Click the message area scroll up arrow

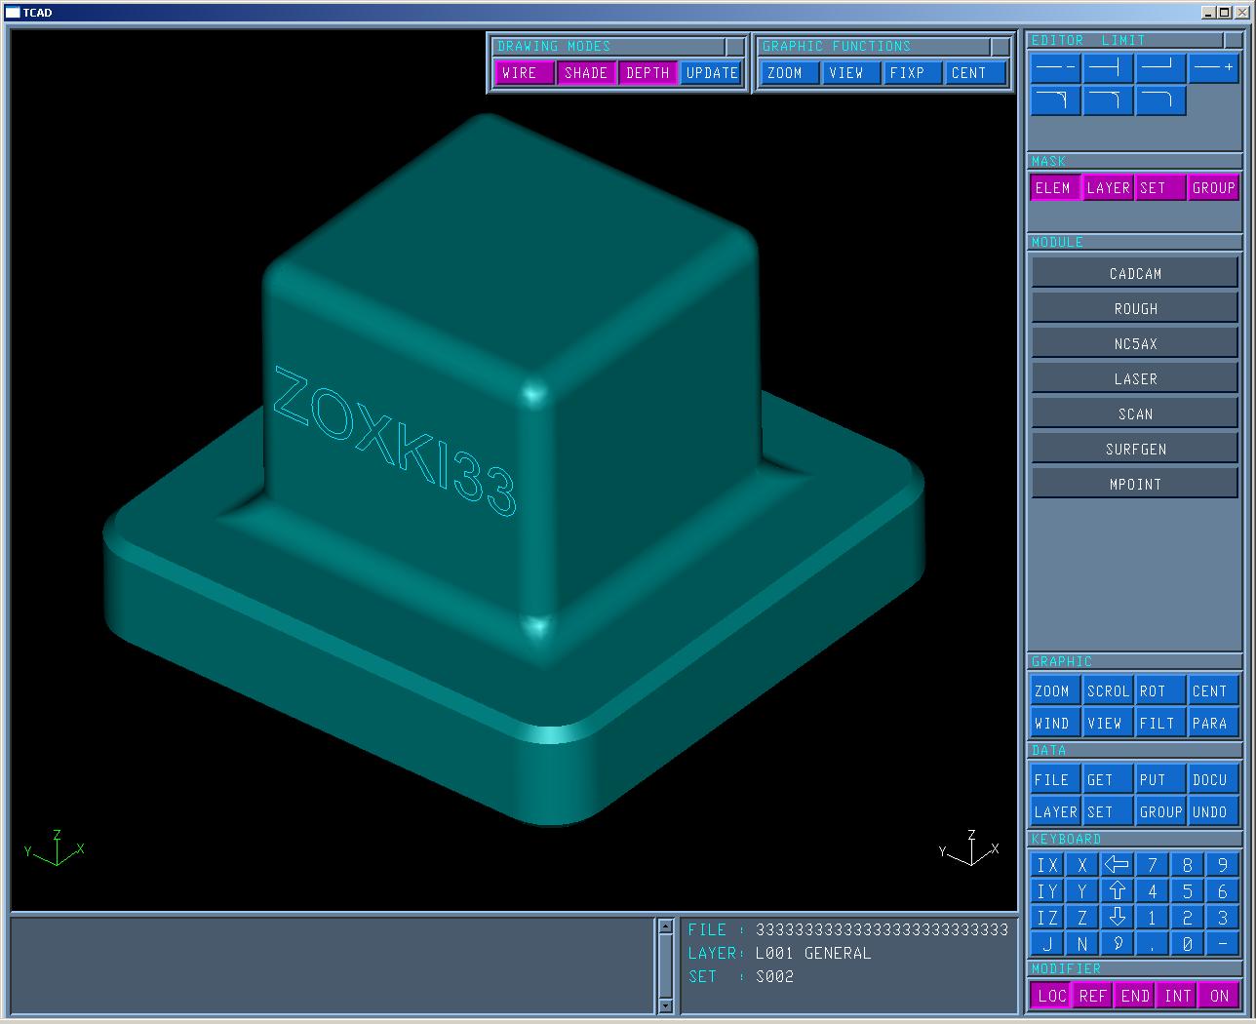coord(666,926)
